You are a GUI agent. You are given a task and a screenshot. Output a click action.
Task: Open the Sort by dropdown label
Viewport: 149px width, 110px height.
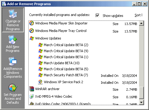(138, 15)
